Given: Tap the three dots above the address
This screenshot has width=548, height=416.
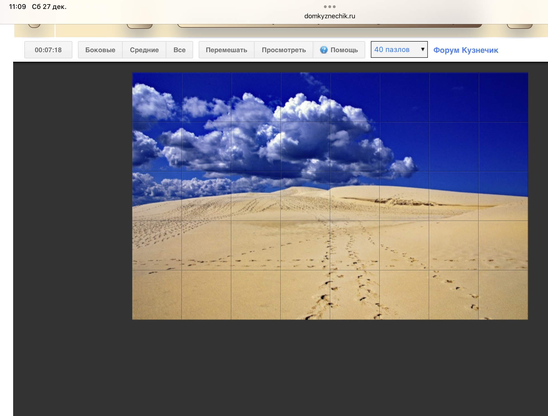Looking at the screenshot, I should pyautogui.click(x=329, y=6).
